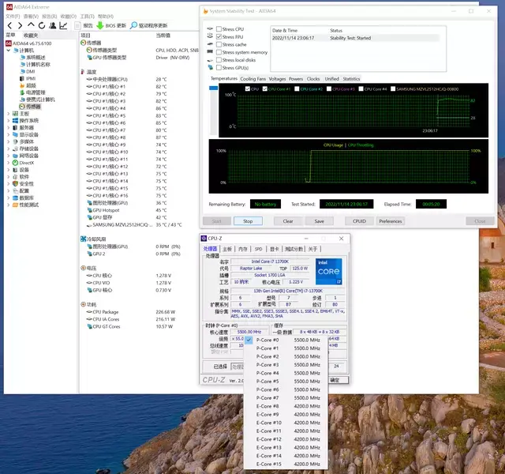Select DMI in the AIDA64 tree
Viewport: 505px width, 474px height.
(x=31, y=72)
